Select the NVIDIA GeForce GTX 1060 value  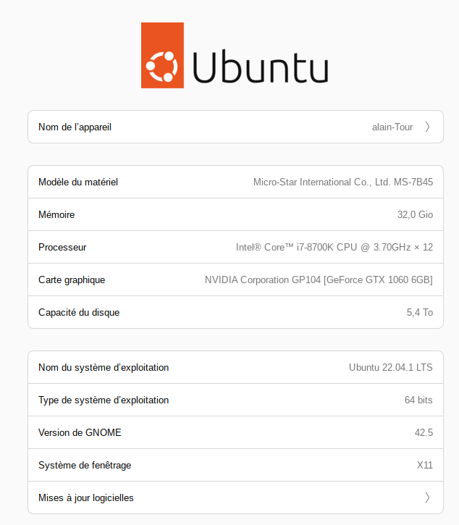(x=319, y=280)
